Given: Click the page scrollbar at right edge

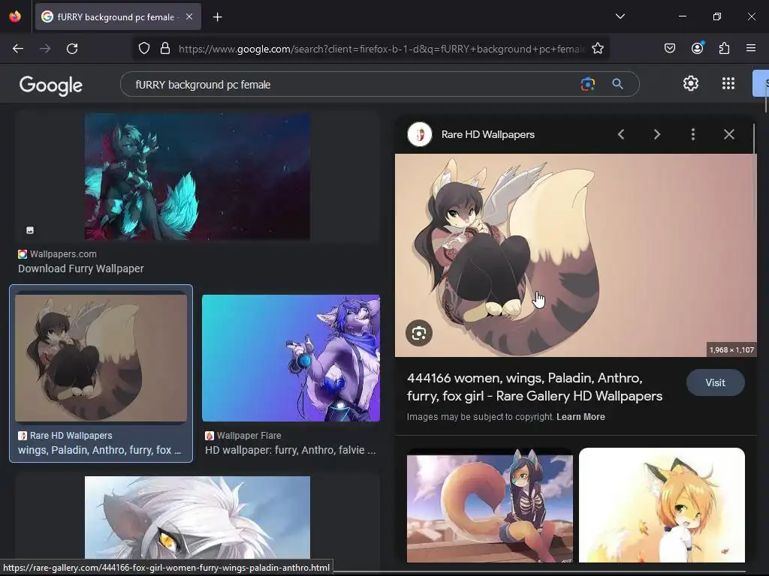Looking at the screenshot, I should 766,98.
